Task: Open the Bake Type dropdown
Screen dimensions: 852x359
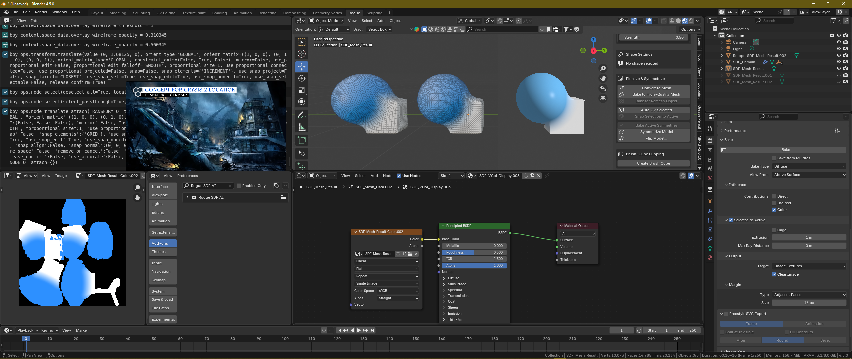Action: click(809, 166)
